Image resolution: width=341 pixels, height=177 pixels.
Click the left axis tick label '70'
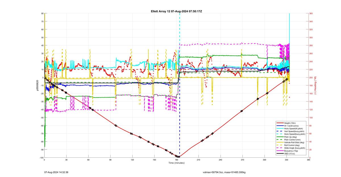pyautogui.click(x=42, y=22)
